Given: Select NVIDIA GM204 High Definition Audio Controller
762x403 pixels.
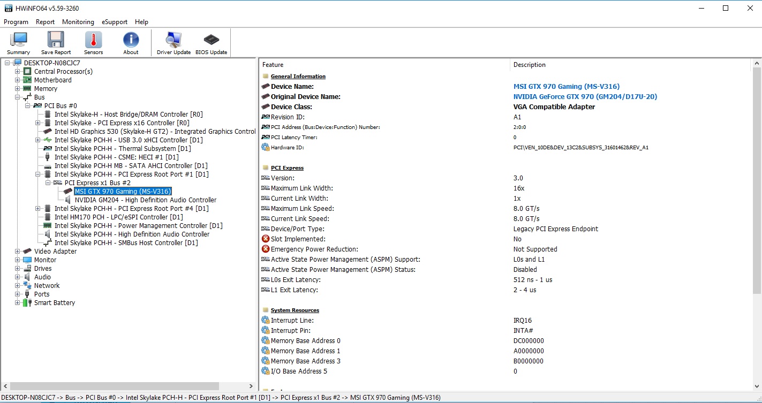Looking at the screenshot, I should [146, 200].
